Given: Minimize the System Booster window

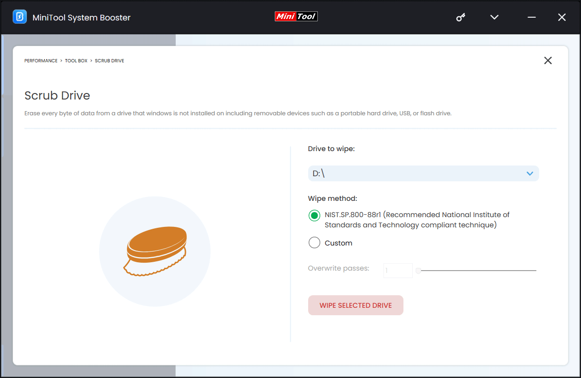Looking at the screenshot, I should coord(532,17).
